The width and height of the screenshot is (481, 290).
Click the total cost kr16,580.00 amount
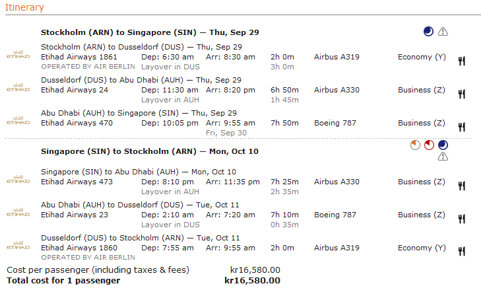tap(252, 280)
